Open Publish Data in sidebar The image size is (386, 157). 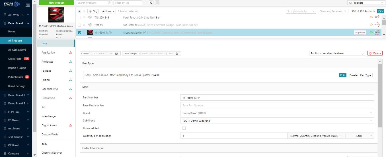pyautogui.click(x=16, y=77)
